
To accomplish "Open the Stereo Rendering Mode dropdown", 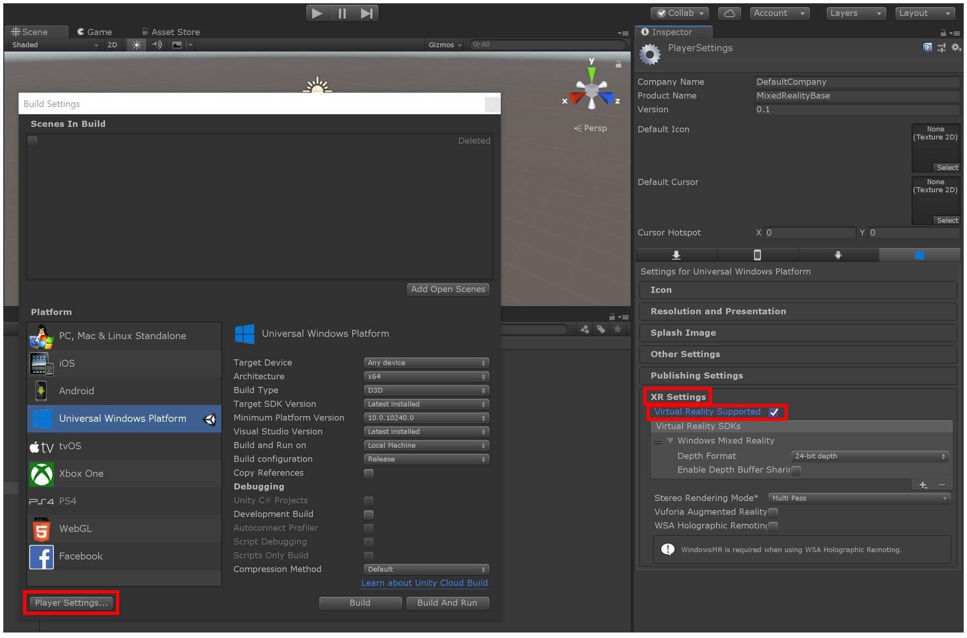I will coord(859,498).
